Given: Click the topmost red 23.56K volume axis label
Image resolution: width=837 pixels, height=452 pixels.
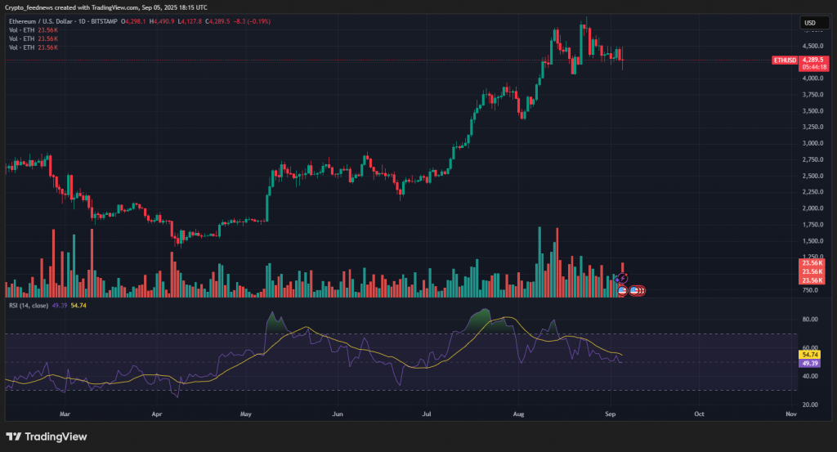Looking at the screenshot, I should [811, 262].
